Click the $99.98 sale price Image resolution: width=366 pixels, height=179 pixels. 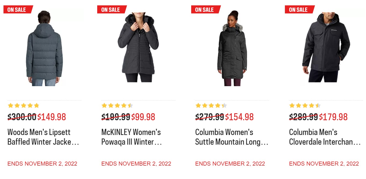(143, 117)
